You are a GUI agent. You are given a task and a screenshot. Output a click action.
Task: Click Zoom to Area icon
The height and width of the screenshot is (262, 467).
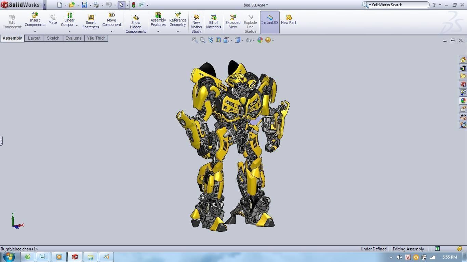(202, 40)
